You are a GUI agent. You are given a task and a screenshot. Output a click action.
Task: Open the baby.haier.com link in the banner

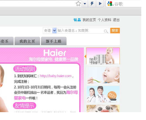pyautogui.click(x=56, y=76)
